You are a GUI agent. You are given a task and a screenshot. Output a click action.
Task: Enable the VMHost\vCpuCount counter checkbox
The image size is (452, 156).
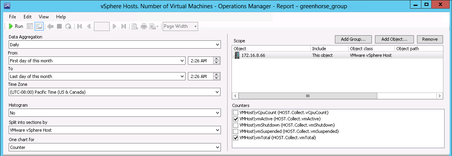[x=235, y=112]
